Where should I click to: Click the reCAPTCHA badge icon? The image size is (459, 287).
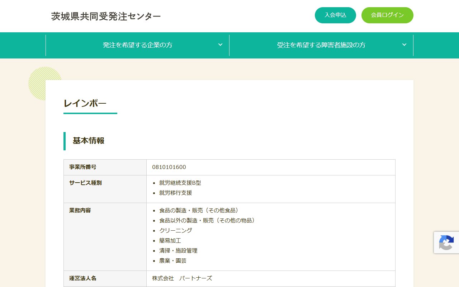446,243
